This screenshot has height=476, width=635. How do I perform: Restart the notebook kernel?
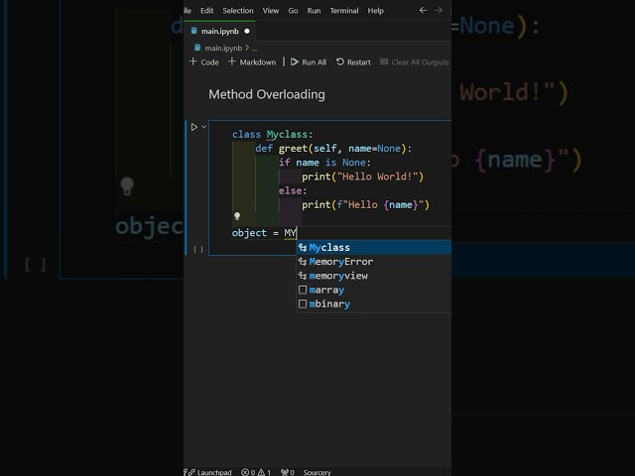[353, 61]
